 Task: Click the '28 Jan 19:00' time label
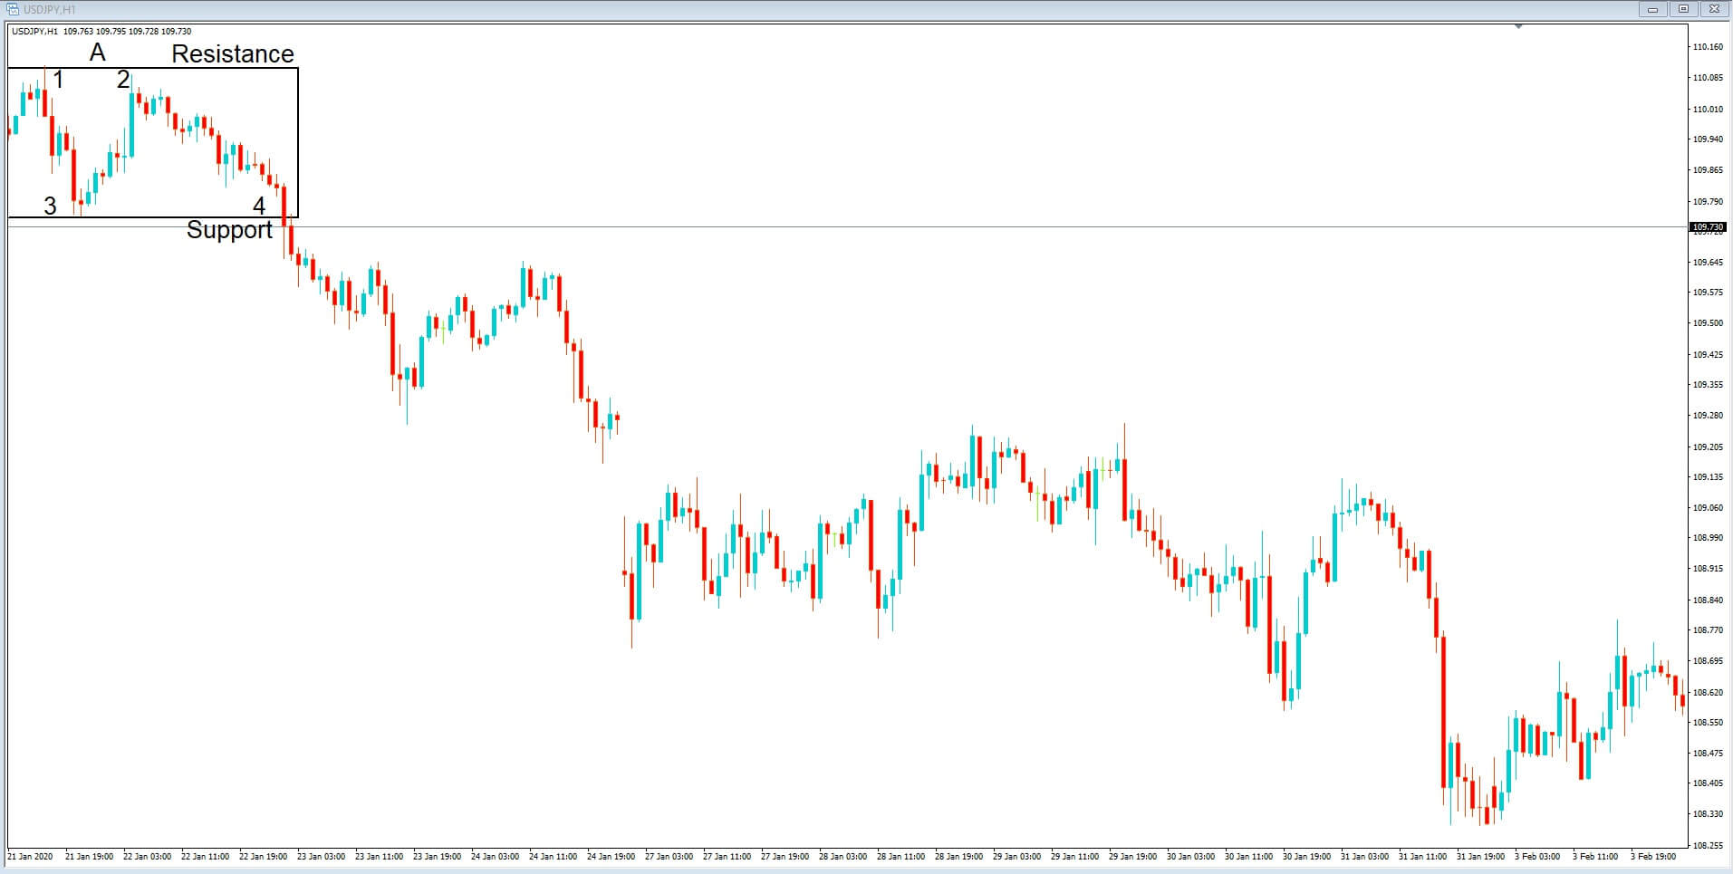tap(958, 857)
